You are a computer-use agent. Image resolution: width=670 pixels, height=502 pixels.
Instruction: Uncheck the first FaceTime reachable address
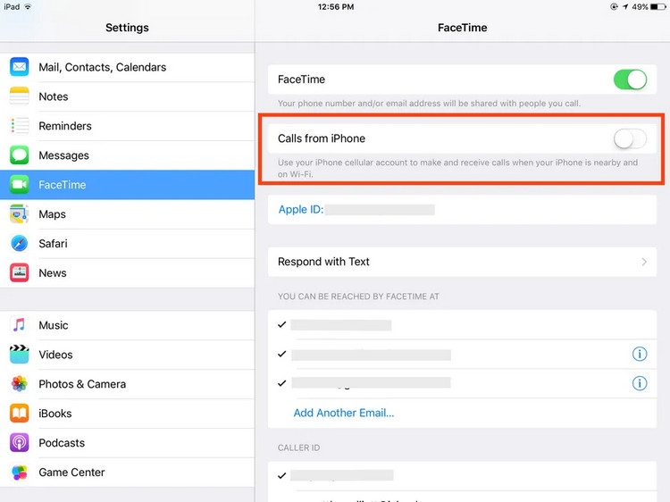pos(282,325)
